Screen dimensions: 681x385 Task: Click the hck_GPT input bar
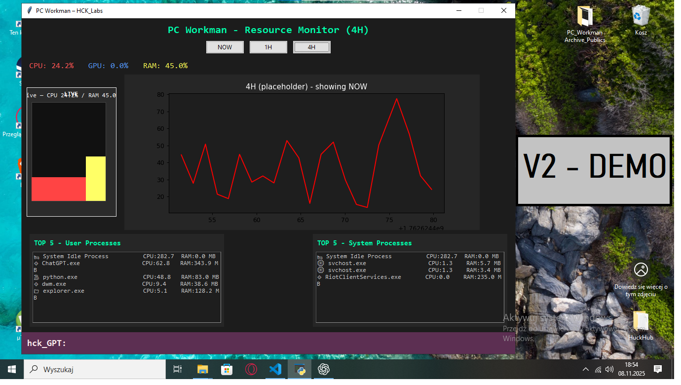click(x=266, y=342)
